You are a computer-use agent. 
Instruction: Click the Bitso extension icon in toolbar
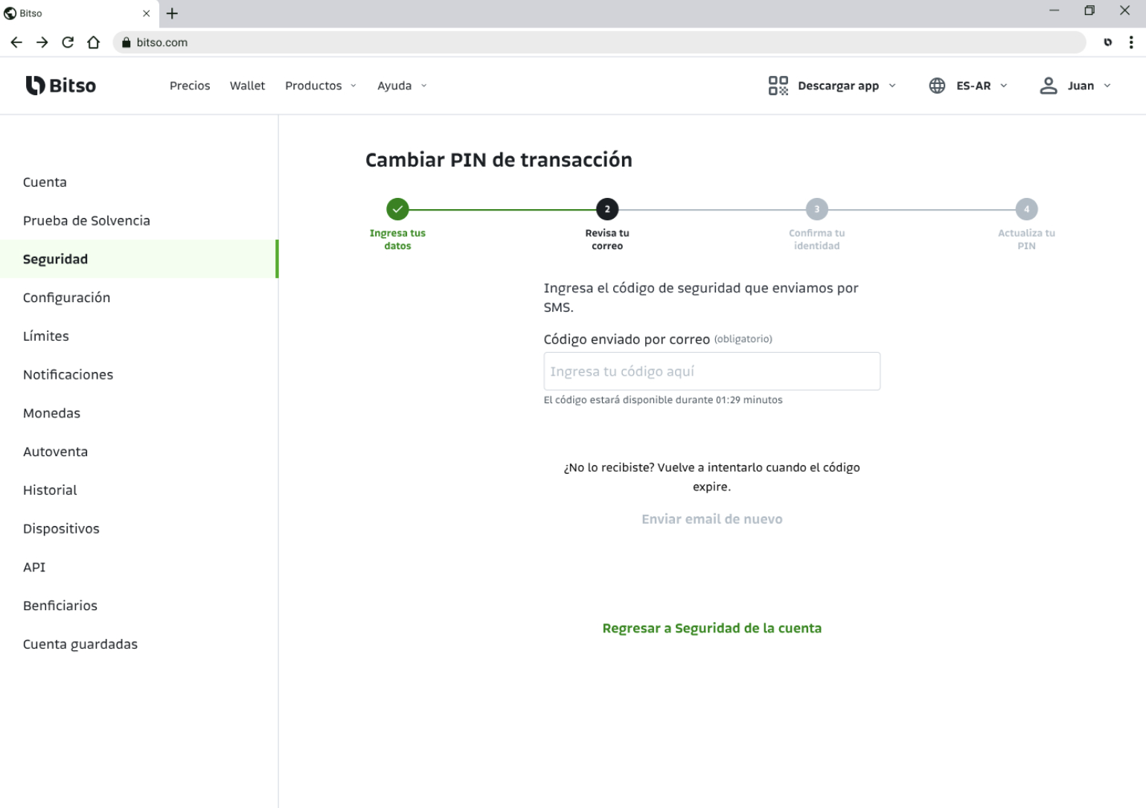pyautogui.click(x=1108, y=42)
